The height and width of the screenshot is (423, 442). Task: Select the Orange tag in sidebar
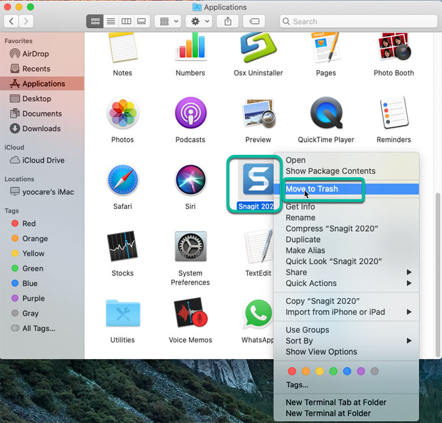pos(42,239)
